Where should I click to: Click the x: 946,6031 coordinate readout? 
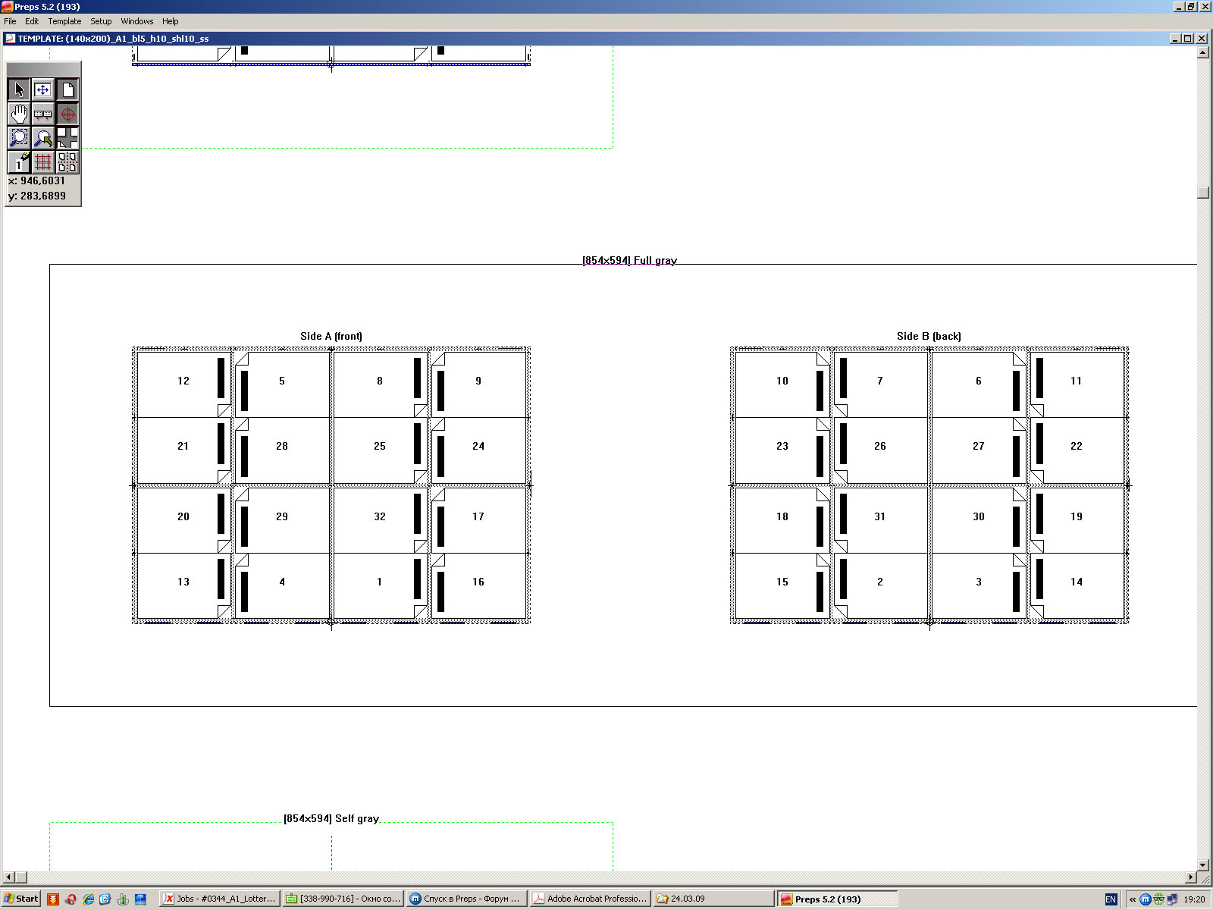coord(37,181)
